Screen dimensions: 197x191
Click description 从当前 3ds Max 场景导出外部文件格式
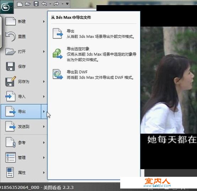point(100,37)
